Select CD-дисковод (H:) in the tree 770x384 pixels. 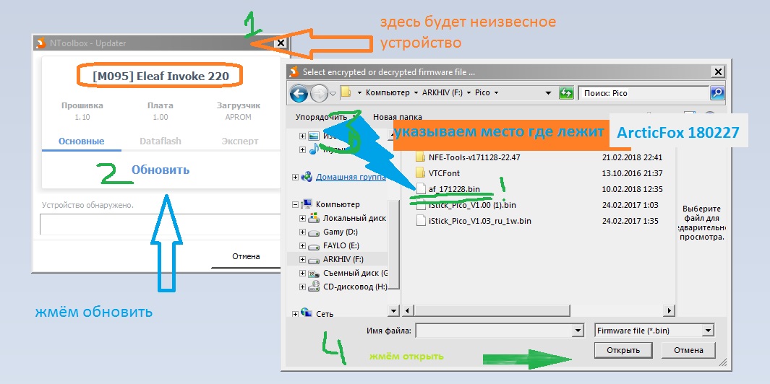355,287
